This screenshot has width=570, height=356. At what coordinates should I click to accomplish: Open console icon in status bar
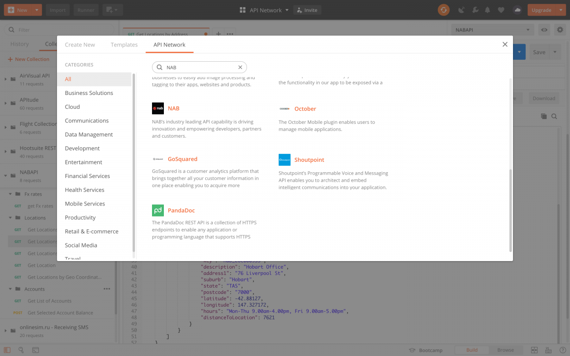click(36, 350)
